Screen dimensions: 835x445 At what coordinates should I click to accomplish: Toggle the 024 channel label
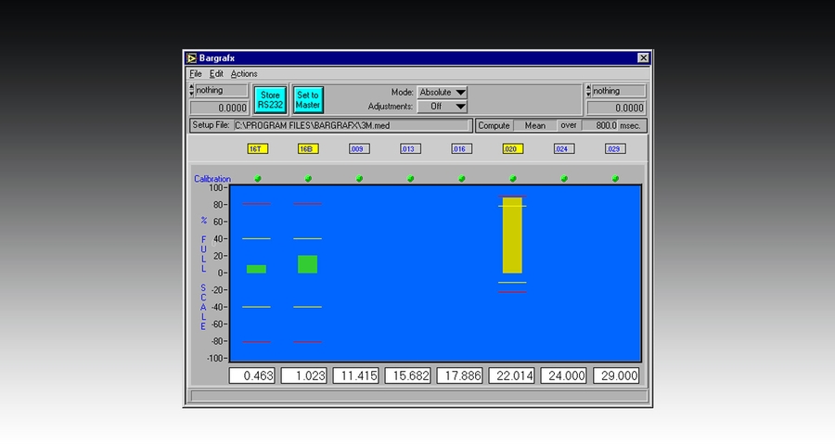click(x=564, y=148)
